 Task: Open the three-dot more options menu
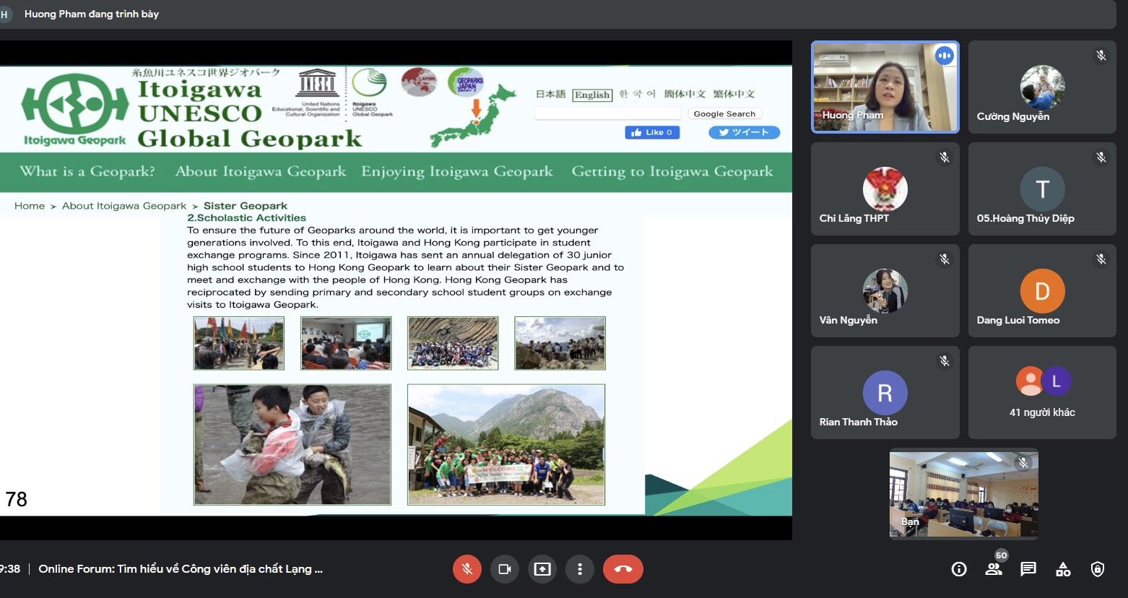(580, 569)
